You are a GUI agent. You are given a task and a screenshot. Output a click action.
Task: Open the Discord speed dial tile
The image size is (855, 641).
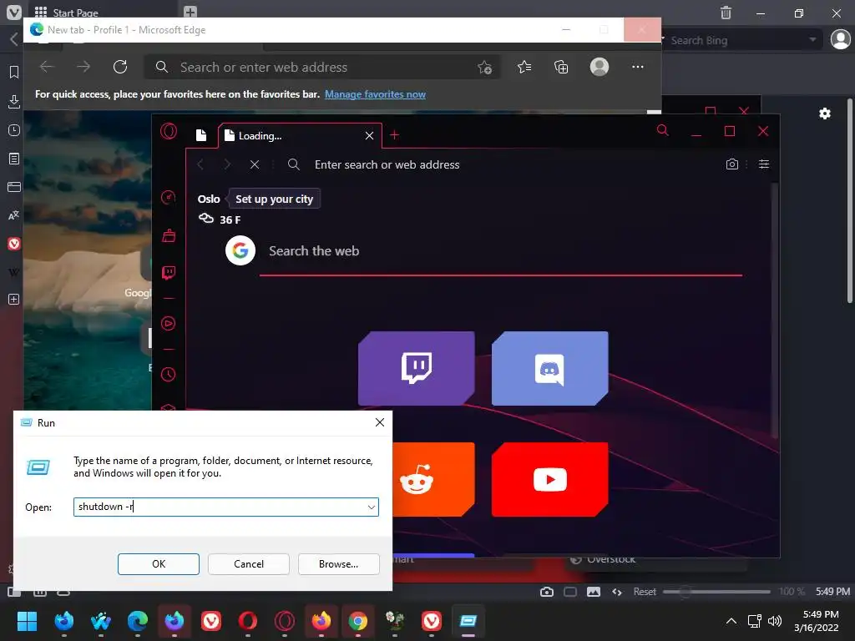click(x=549, y=368)
